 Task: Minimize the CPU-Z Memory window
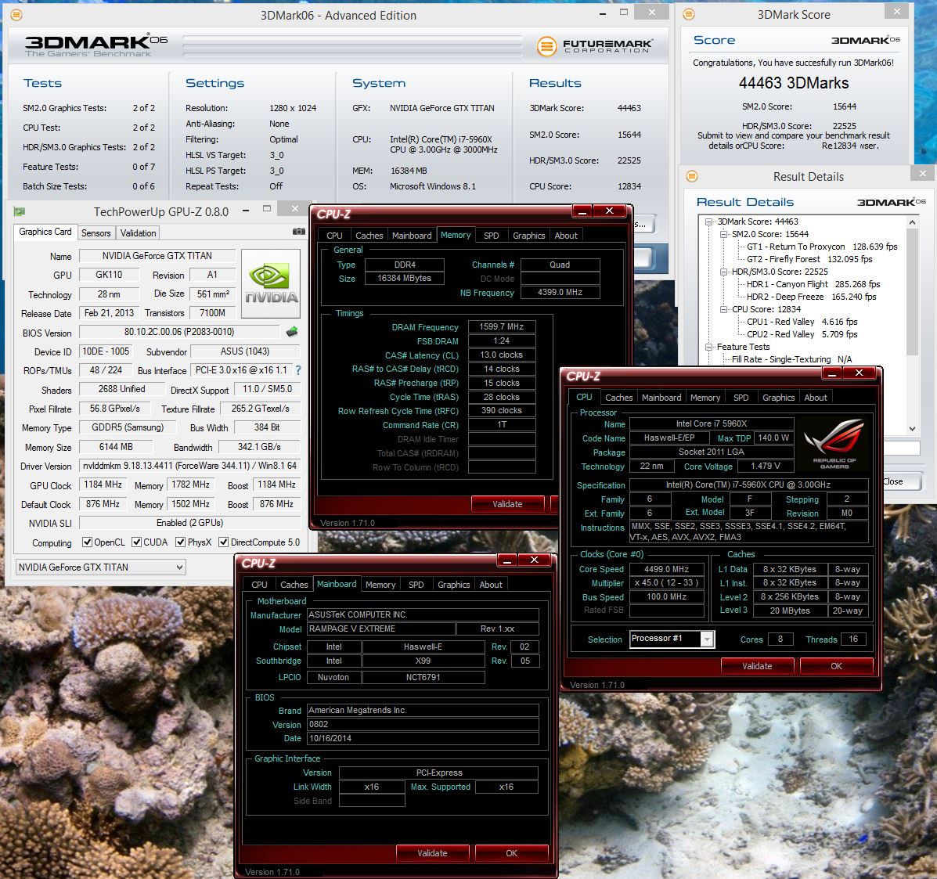click(x=582, y=211)
